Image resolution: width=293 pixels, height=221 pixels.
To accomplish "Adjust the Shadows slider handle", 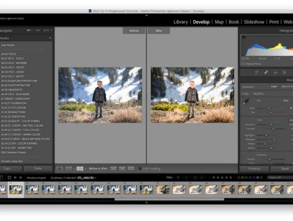I will (x=275, y=139).
